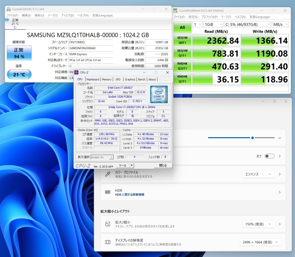Open the HDR に関する詳細情報 link
295x257 pixels.
tap(129, 195)
